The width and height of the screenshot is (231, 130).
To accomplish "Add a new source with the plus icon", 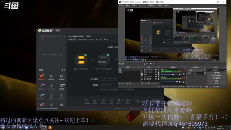I will click(x=142, y=83).
